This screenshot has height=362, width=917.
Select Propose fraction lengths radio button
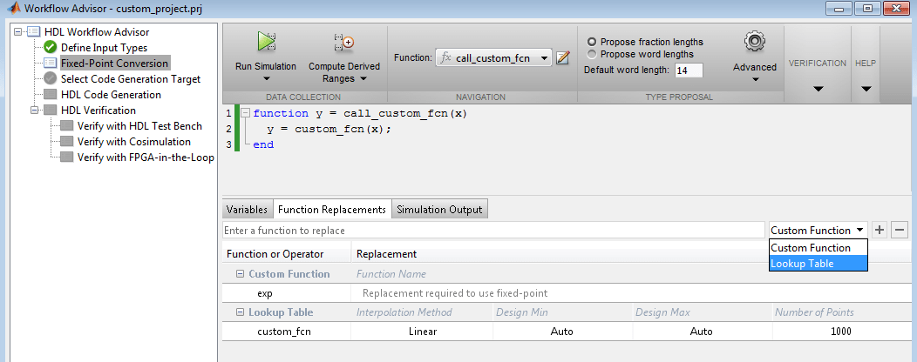point(593,42)
